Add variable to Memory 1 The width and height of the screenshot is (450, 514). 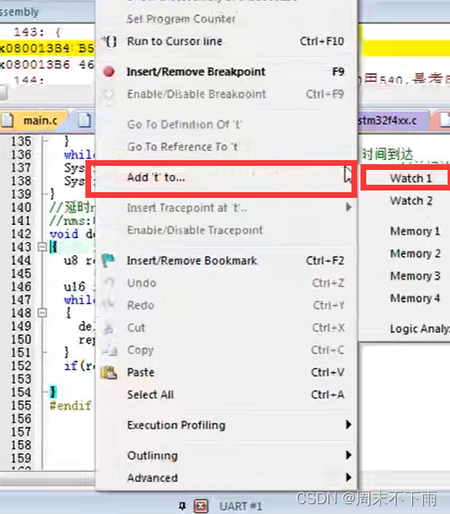(414, 231)
